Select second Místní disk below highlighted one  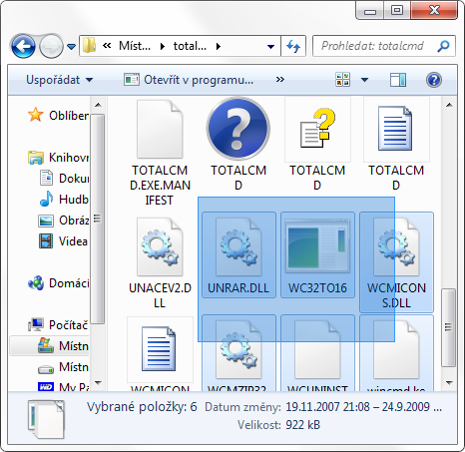(x=63, y=367)
